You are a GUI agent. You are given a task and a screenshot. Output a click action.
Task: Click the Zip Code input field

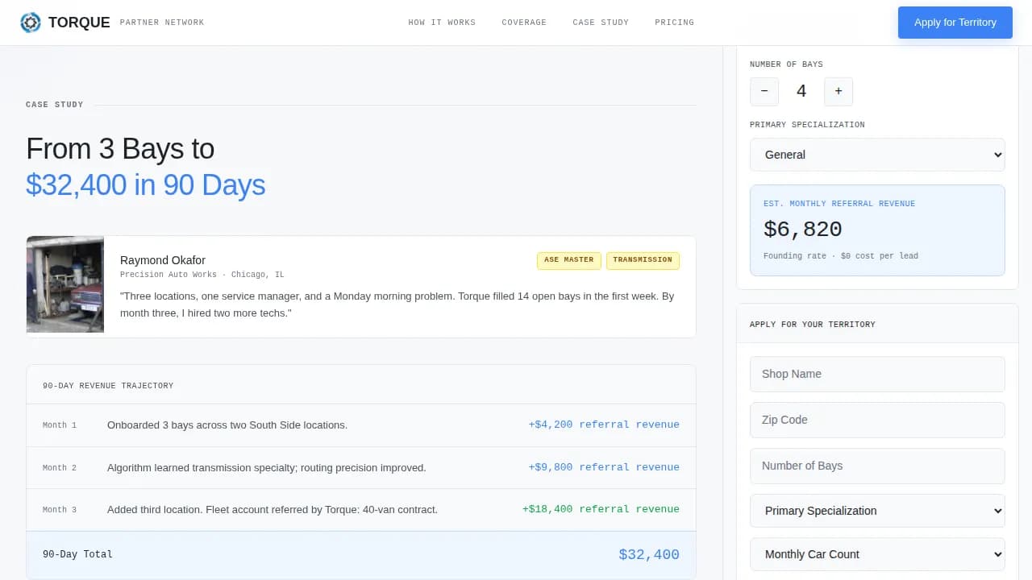pyautogui.click(x=877, y=420)
